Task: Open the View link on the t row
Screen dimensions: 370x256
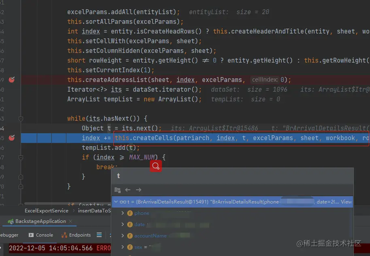Action: click(x=346, y=202)
